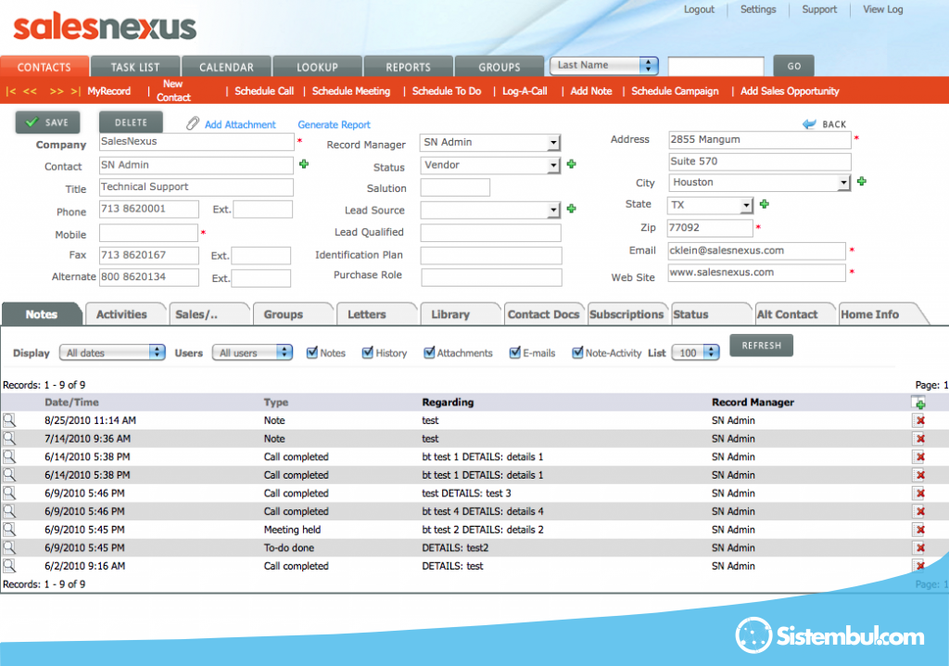Click the Generate Report link
The height and width of the screenshot is (666, 949).
[334, 124]
